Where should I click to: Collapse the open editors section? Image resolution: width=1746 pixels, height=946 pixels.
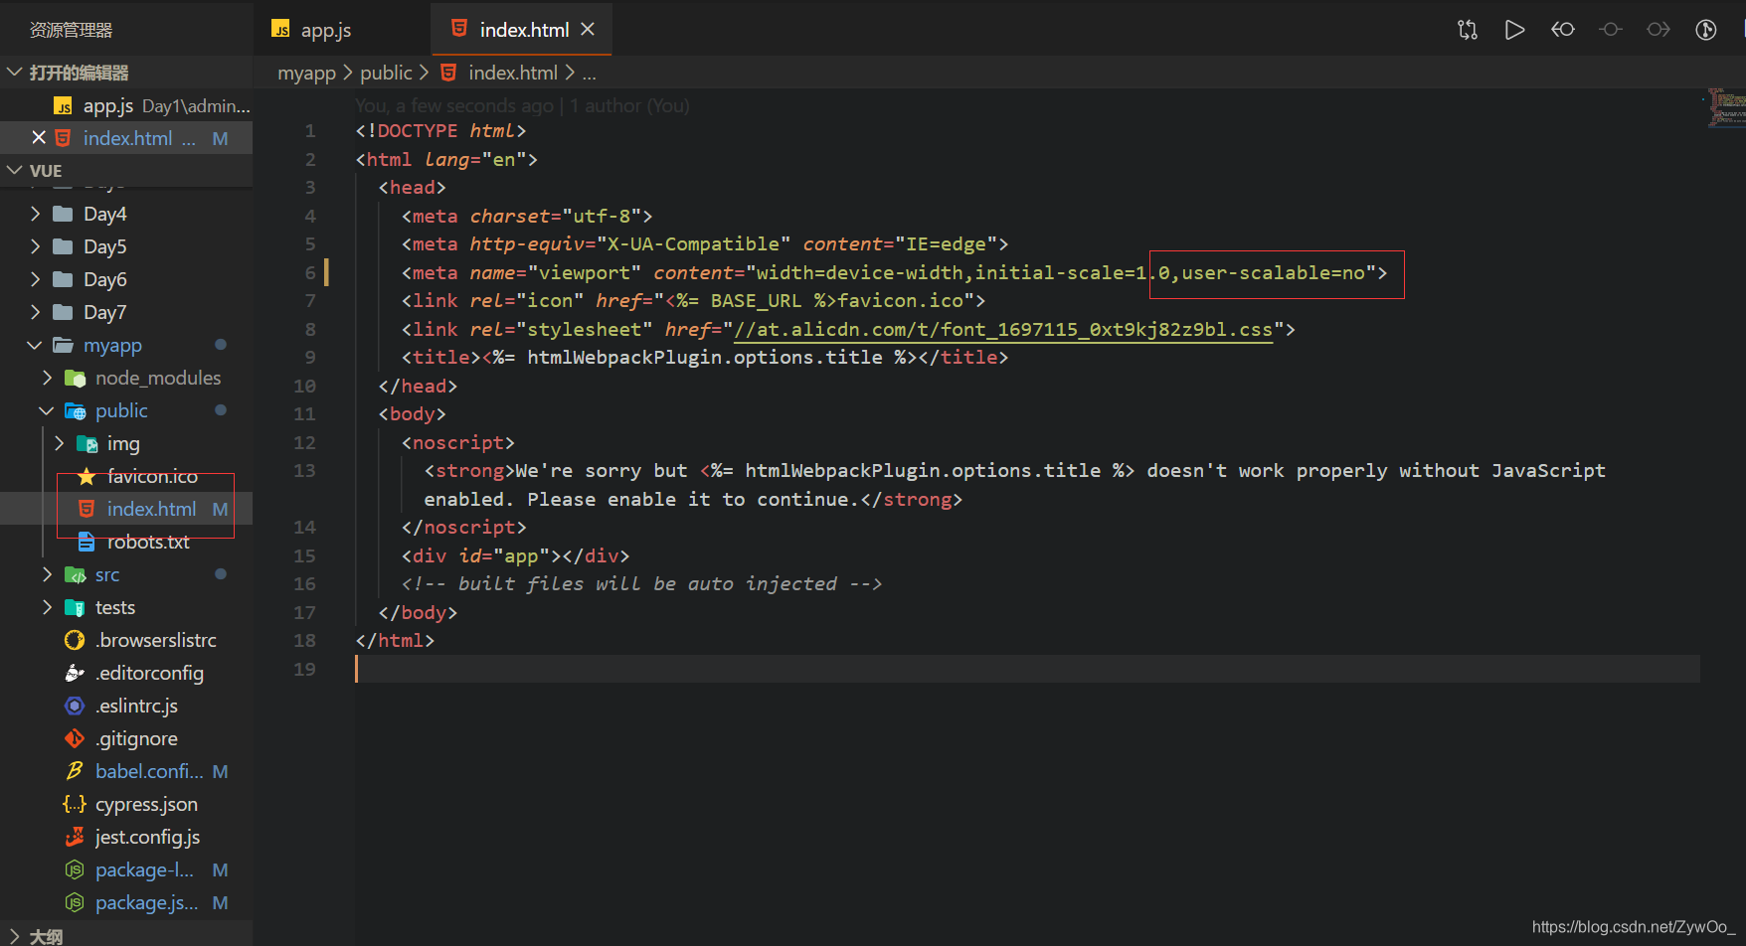pos(15,73)
